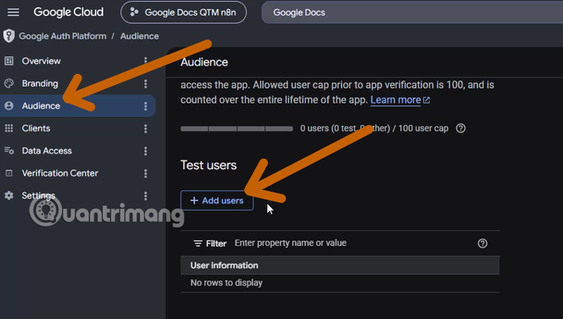This screenshot has width=563, height=319.
Task: Click the Filter label
Action: click(x=216, y=244)
